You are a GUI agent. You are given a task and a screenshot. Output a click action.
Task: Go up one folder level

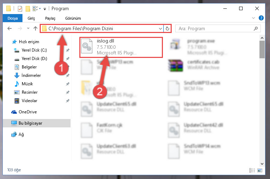pos(35,28)
